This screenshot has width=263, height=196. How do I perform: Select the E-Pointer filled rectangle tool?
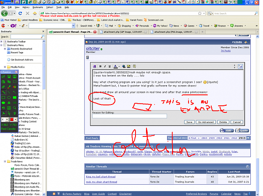click(15, 97)
